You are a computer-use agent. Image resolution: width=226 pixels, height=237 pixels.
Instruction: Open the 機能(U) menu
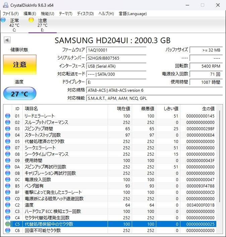click(48, 14)
